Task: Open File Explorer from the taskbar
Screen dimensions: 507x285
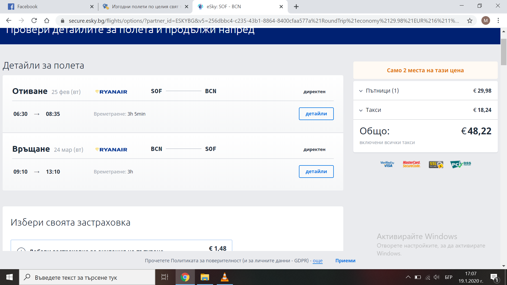Action: click(205, 277)
